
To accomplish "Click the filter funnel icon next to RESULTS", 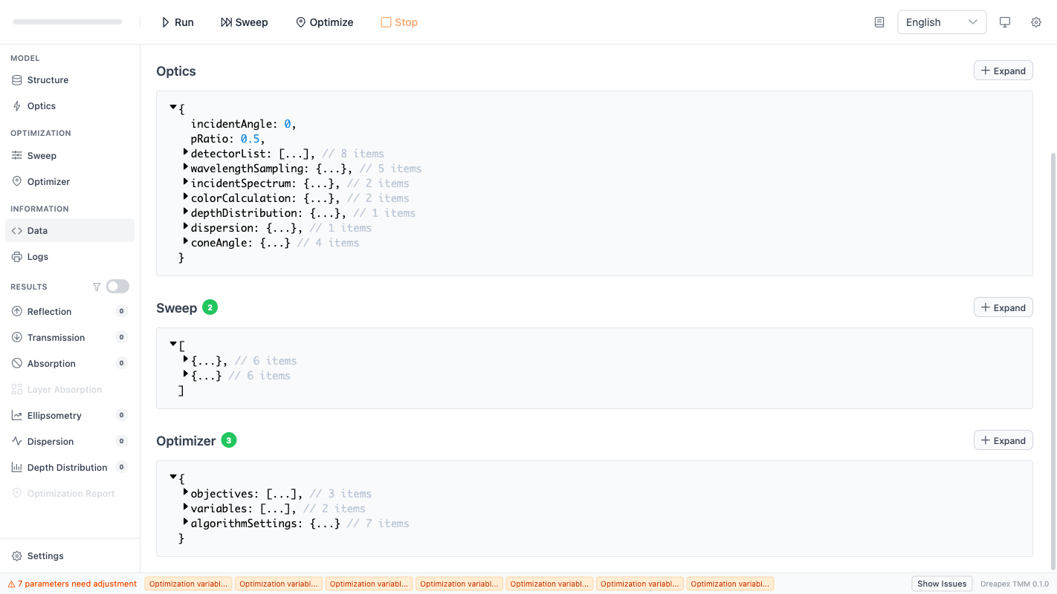I will click(97, 286).
